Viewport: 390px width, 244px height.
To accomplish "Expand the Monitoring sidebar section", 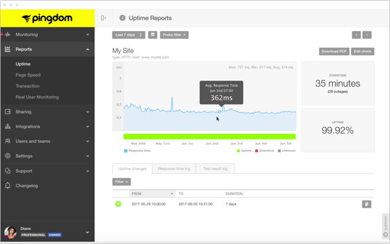I will pos(47,34).
